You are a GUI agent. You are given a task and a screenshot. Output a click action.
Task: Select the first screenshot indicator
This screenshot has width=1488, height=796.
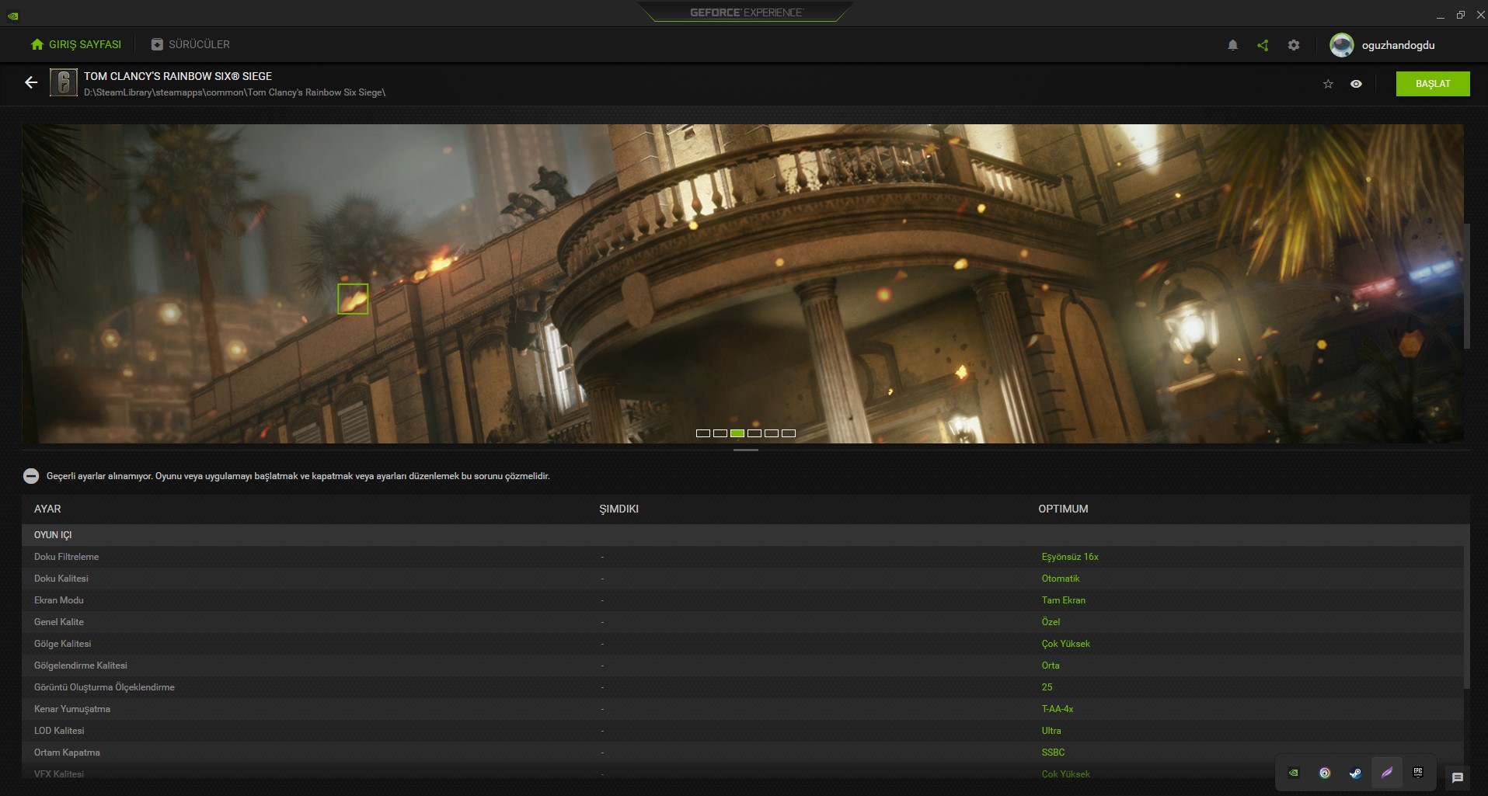703,433
